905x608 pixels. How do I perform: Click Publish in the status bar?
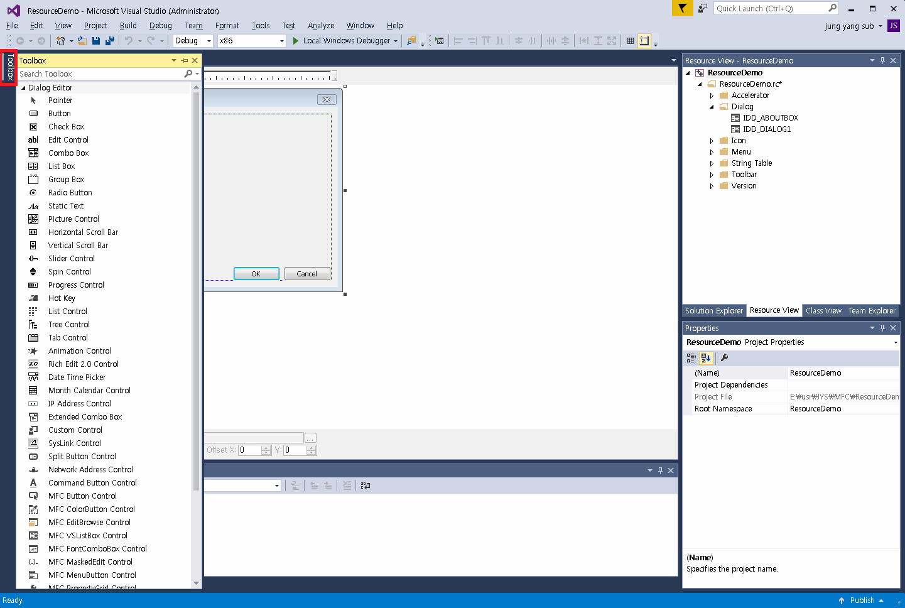(862, 600)
